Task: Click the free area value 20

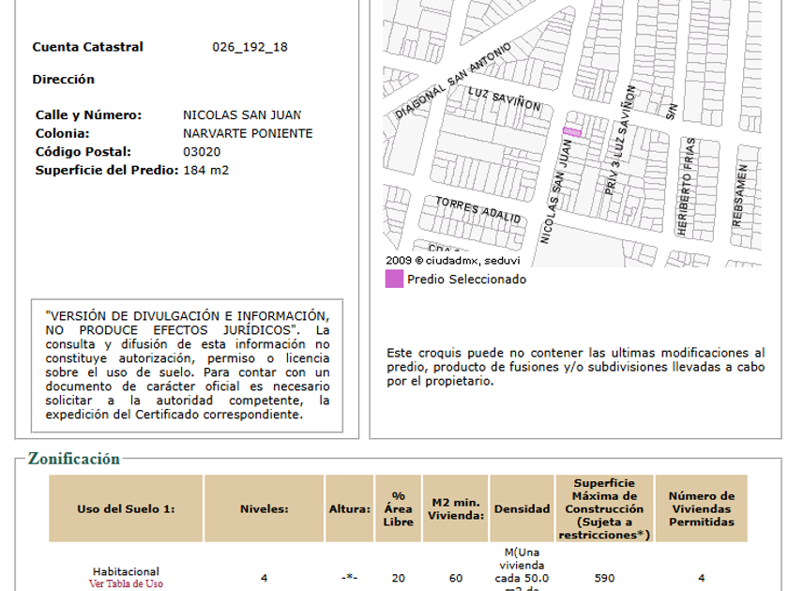Action: coord(398,578)
